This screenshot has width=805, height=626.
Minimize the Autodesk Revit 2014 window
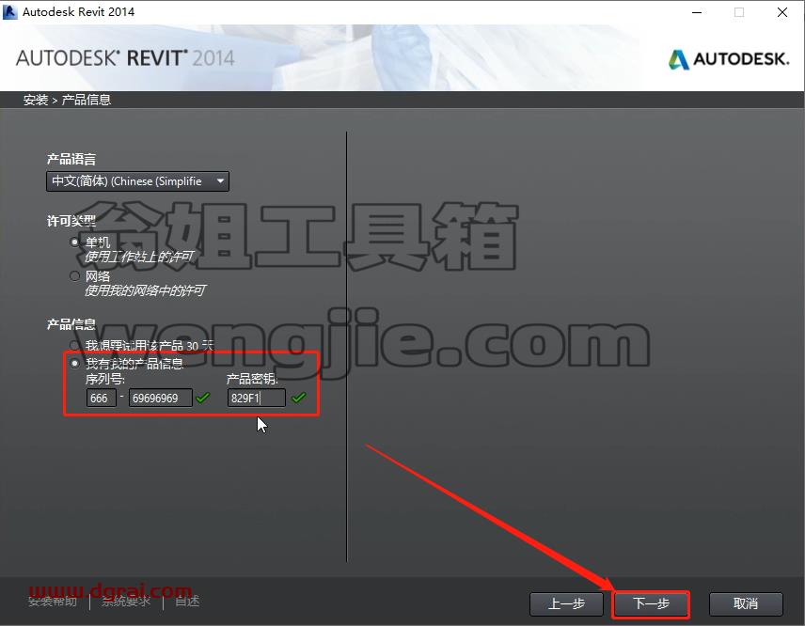coord(697,12)
